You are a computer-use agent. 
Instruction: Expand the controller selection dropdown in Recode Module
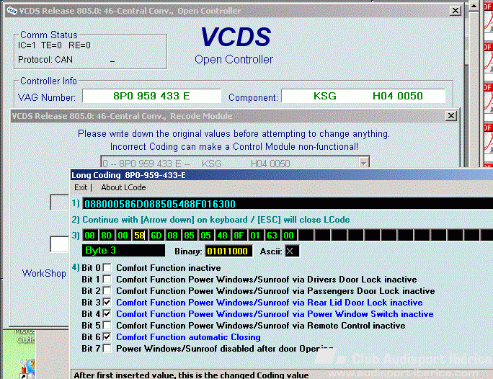click(363, 163)
